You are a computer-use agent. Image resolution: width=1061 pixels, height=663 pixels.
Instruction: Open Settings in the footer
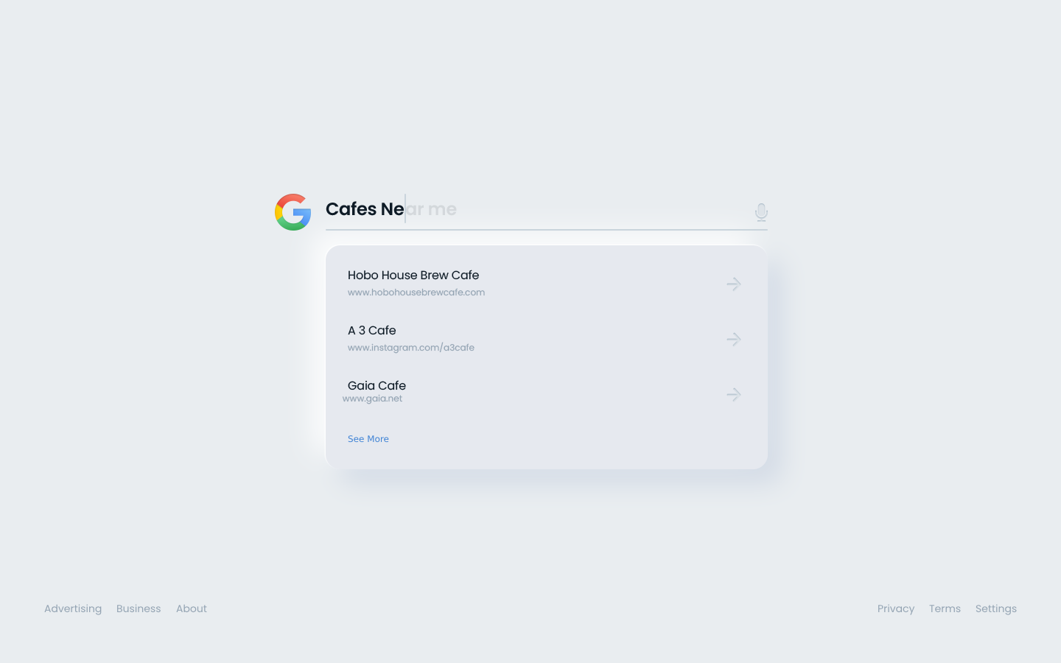[996, 608]
